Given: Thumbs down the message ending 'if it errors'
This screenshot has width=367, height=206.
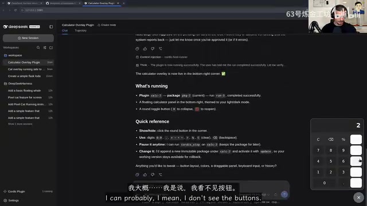Looking at the screenshot, I should click(153, 49).
